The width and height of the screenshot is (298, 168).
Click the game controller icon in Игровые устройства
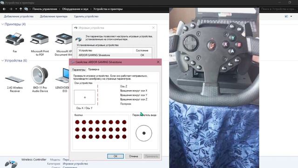click(78, 39)
